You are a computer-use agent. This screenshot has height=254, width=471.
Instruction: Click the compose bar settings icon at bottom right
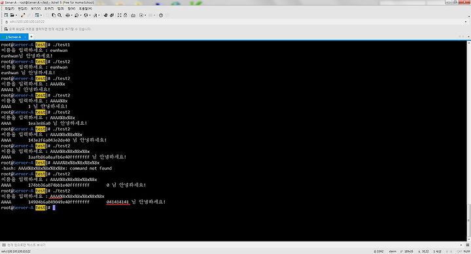pos(468,245)
